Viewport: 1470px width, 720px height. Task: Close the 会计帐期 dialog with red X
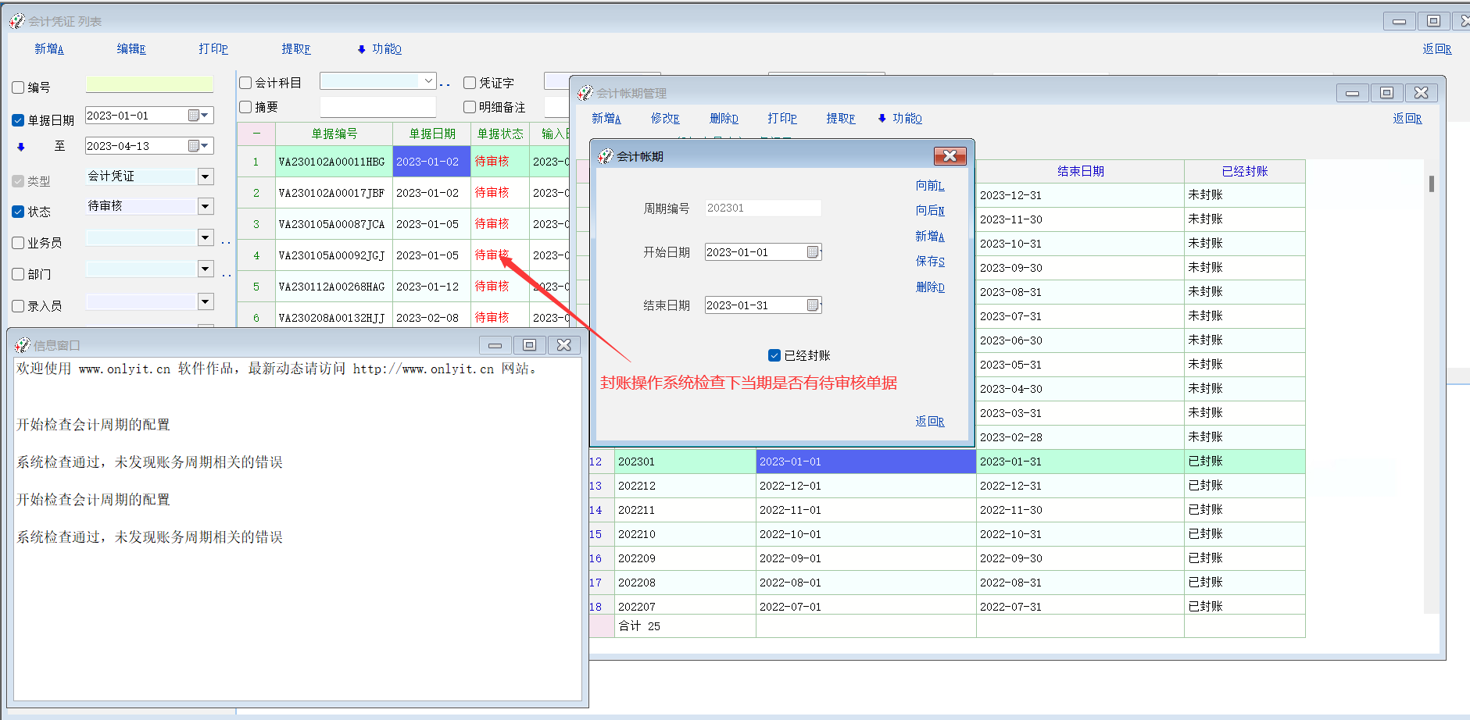[950, 156]
